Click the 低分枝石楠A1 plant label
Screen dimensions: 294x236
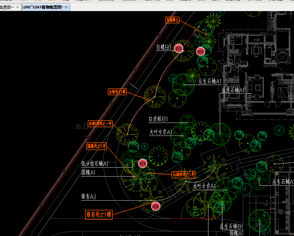[95, 164]
